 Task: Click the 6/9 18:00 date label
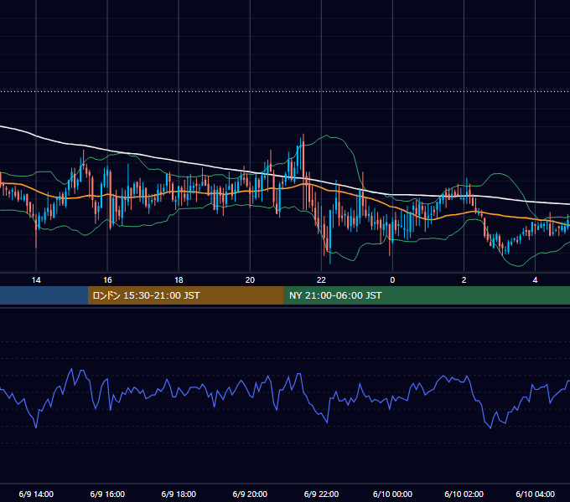[x=179, y=494]
